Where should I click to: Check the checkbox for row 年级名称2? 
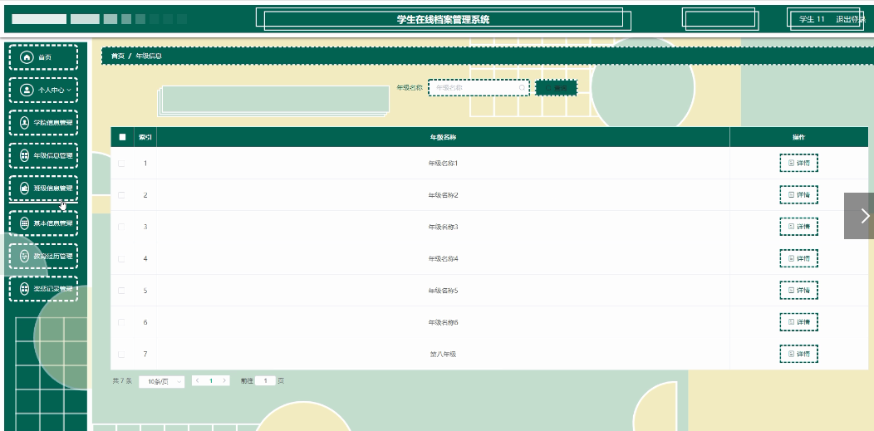tap(121, 195)
